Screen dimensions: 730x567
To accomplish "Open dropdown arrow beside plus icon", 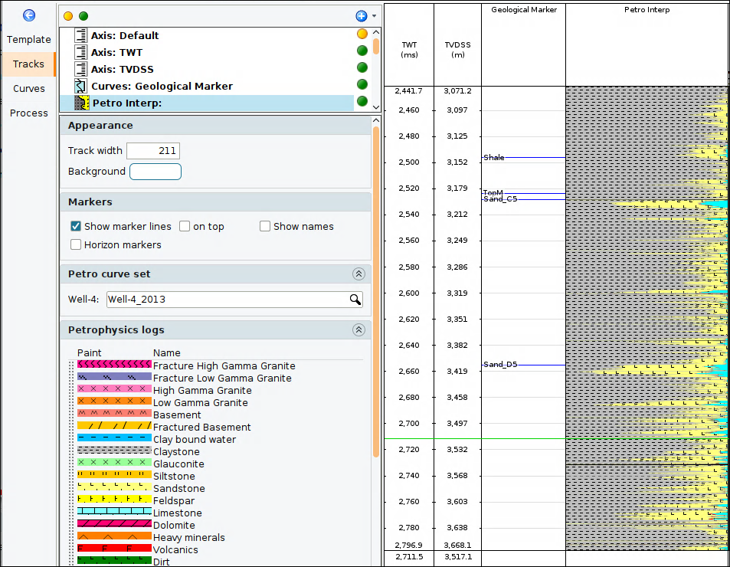I will [375, 16].
